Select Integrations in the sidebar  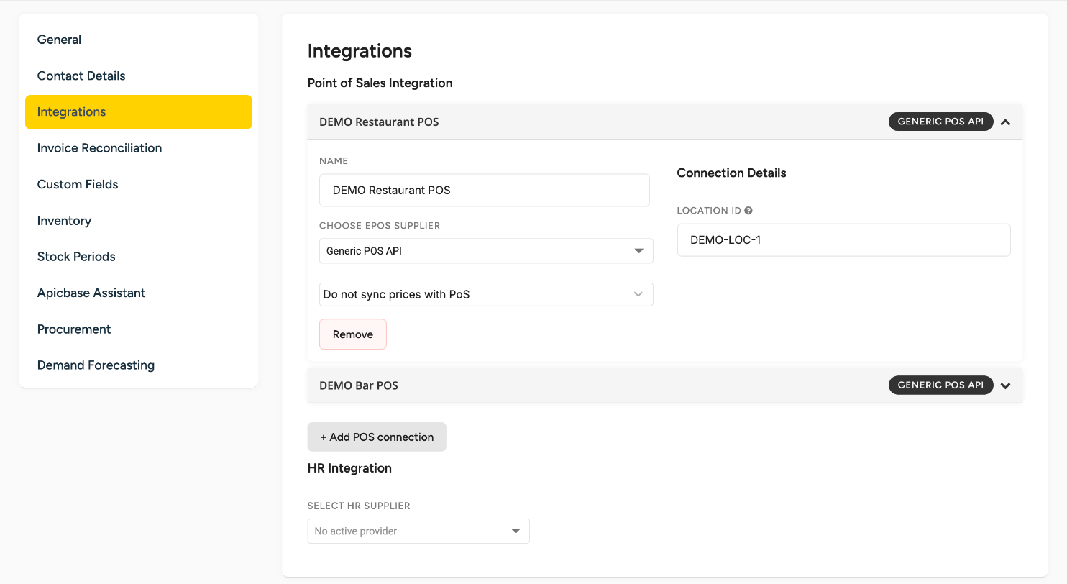coord(139,112)
